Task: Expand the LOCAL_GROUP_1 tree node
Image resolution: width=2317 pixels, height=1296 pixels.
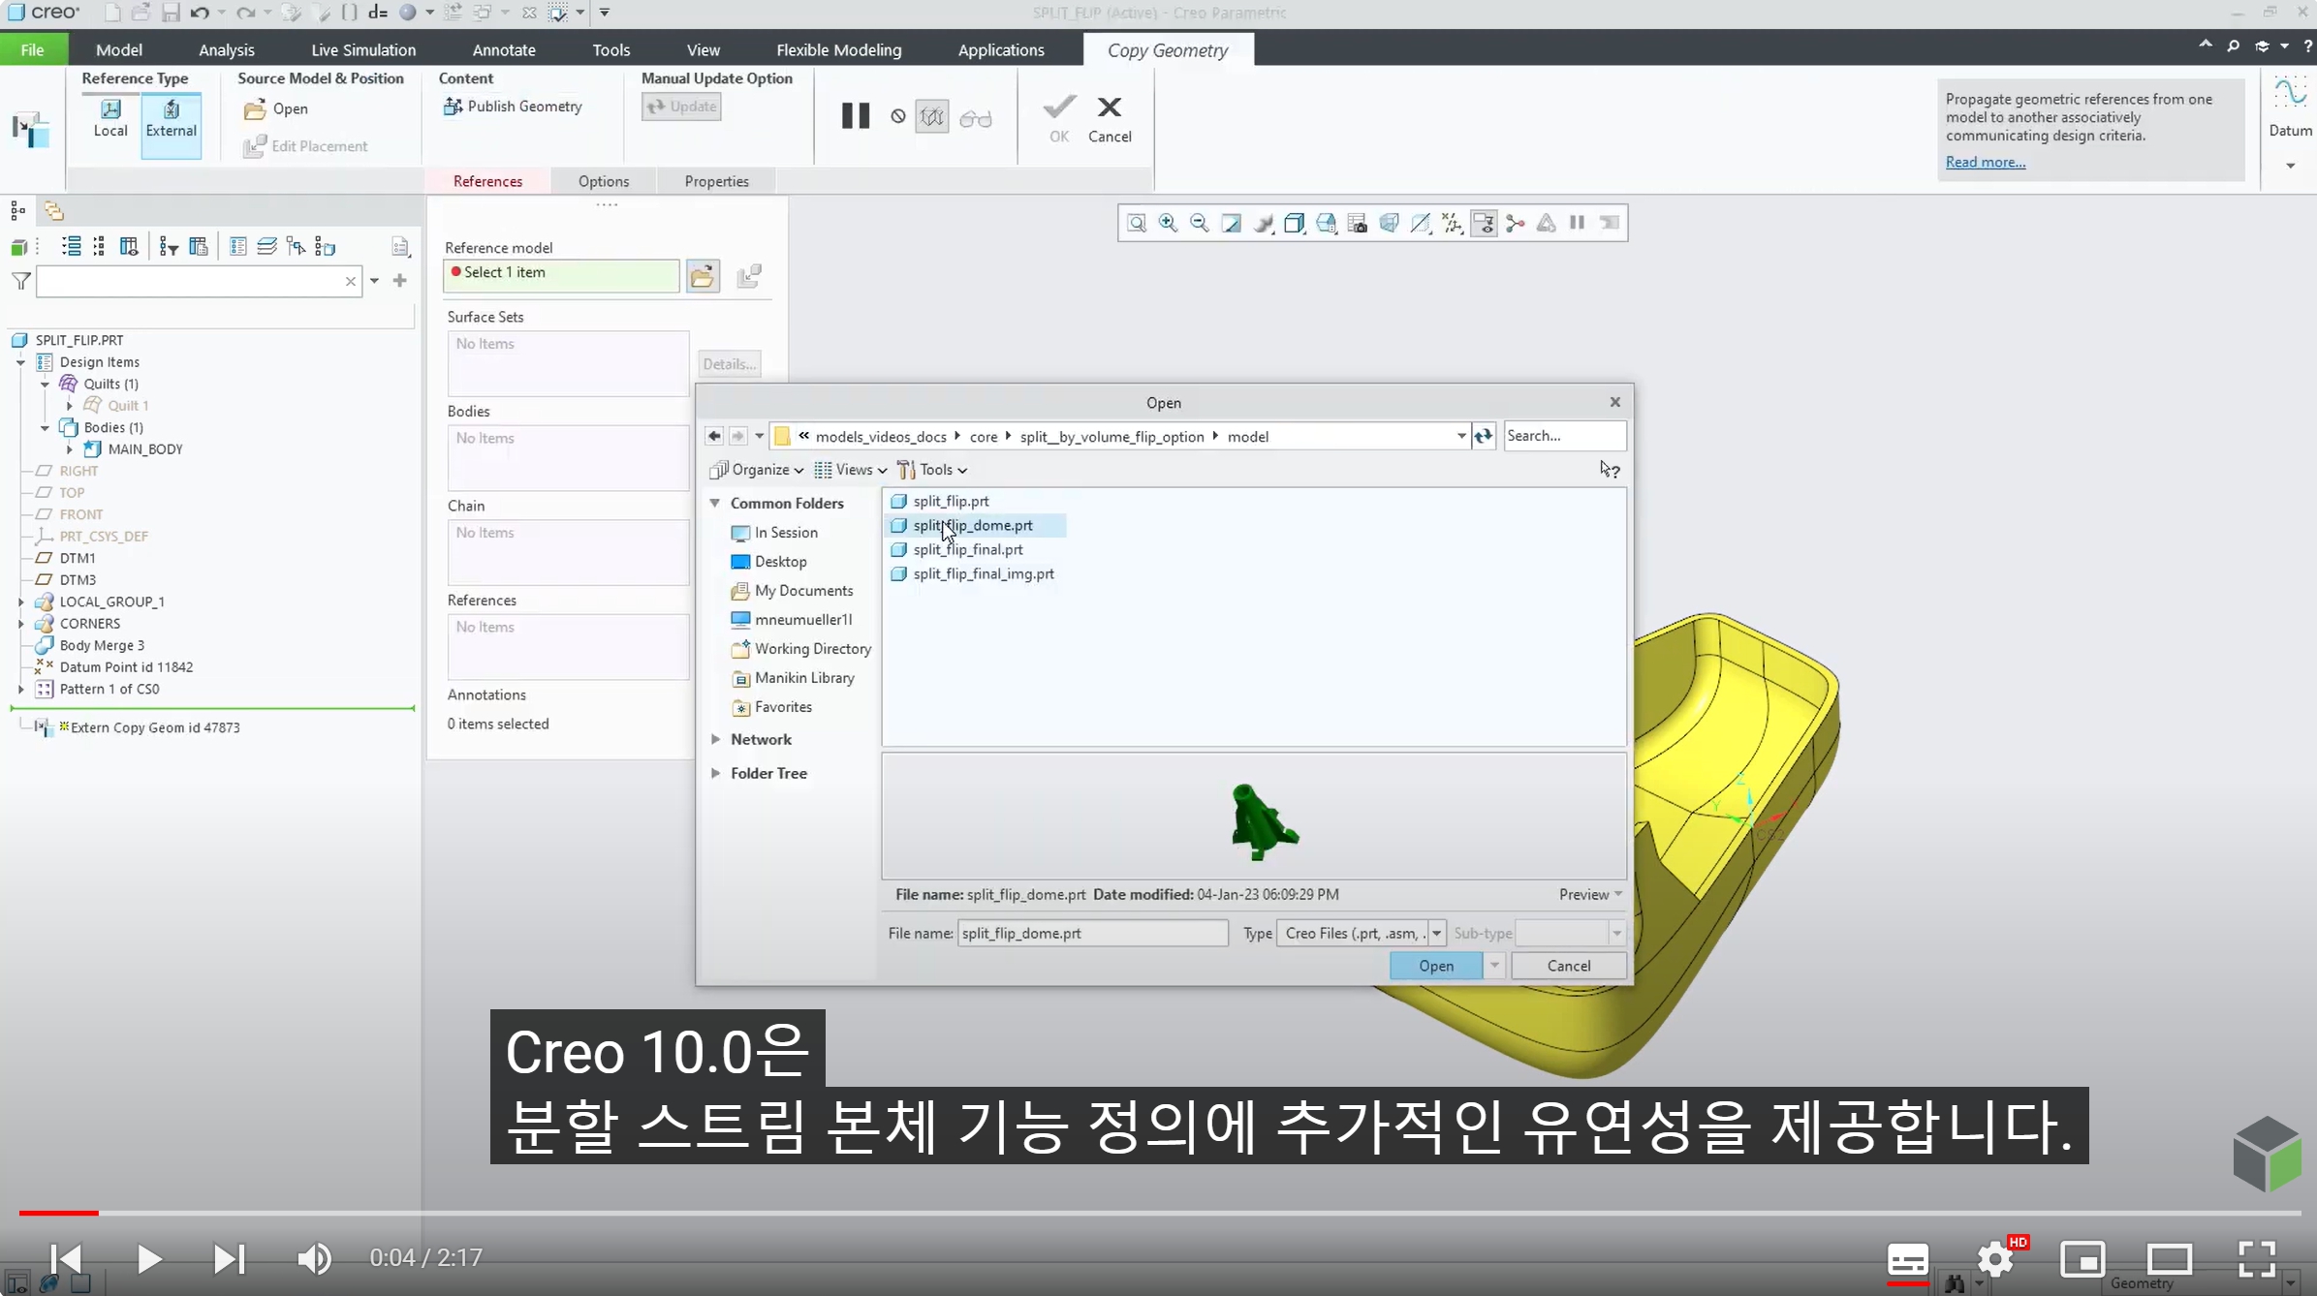Action: [20, 602]
